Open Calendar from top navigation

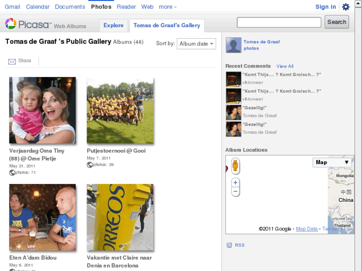(38, 7)
